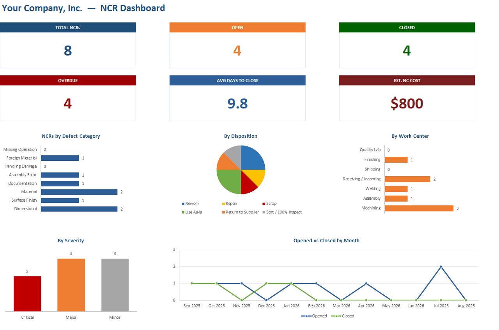Select the orange OPEN card header
Image resolution: width=499 pixels, height=330 pixels.
coord(237,28)
